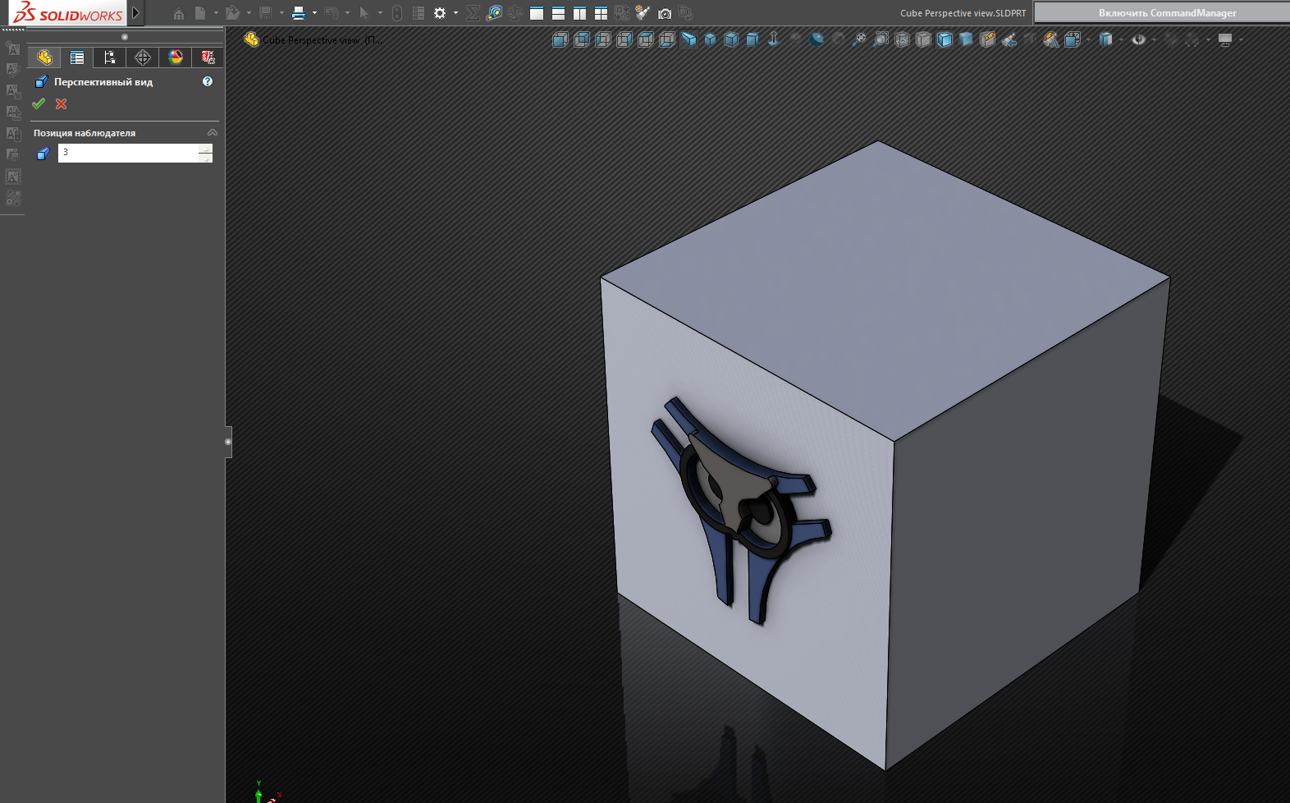Click the Home icon in top toolbar
Viewport: 1290px width, 803px height.
pos(178,13)
